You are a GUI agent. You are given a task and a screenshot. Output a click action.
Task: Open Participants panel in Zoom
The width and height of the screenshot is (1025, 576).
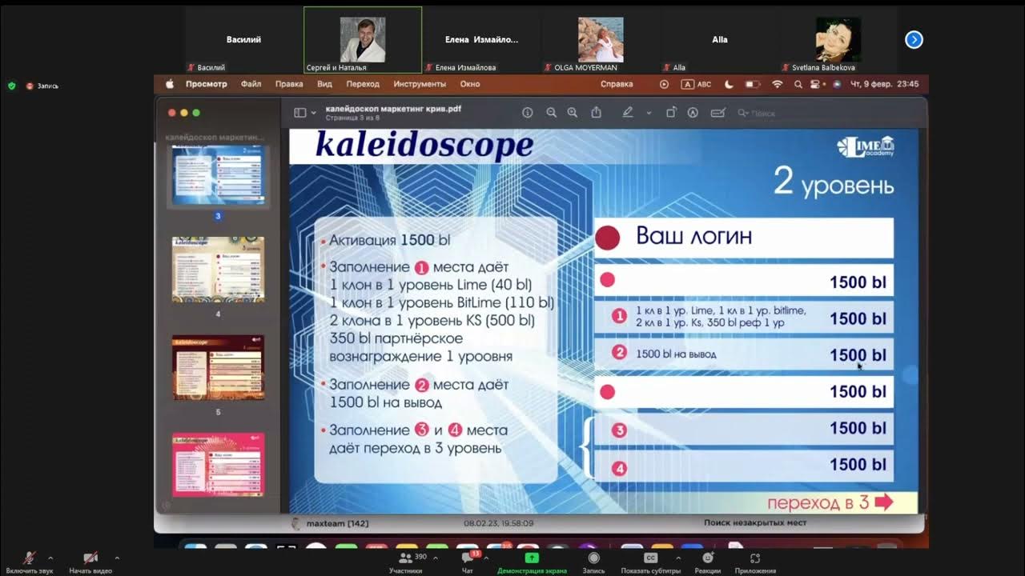(406, 562)
